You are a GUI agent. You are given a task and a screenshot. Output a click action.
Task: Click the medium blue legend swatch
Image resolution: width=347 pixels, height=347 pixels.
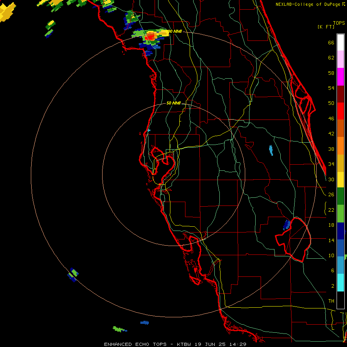pyautogui.click(x=340, y=248)
